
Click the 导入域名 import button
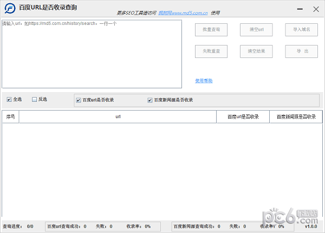[301, 30]
